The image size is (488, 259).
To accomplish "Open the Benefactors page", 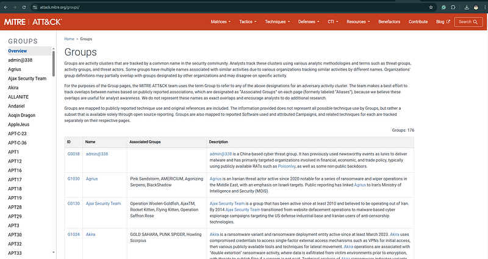I will click(389, 22).
